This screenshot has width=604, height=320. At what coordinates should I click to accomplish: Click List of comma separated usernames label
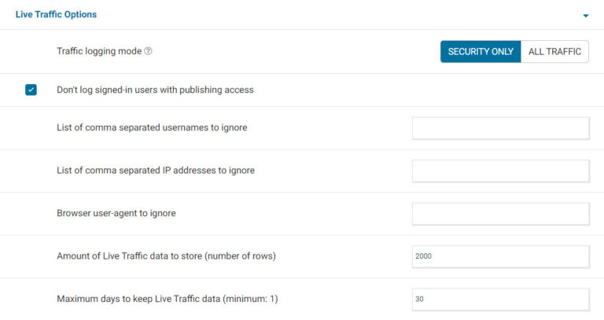pos(152,127)
